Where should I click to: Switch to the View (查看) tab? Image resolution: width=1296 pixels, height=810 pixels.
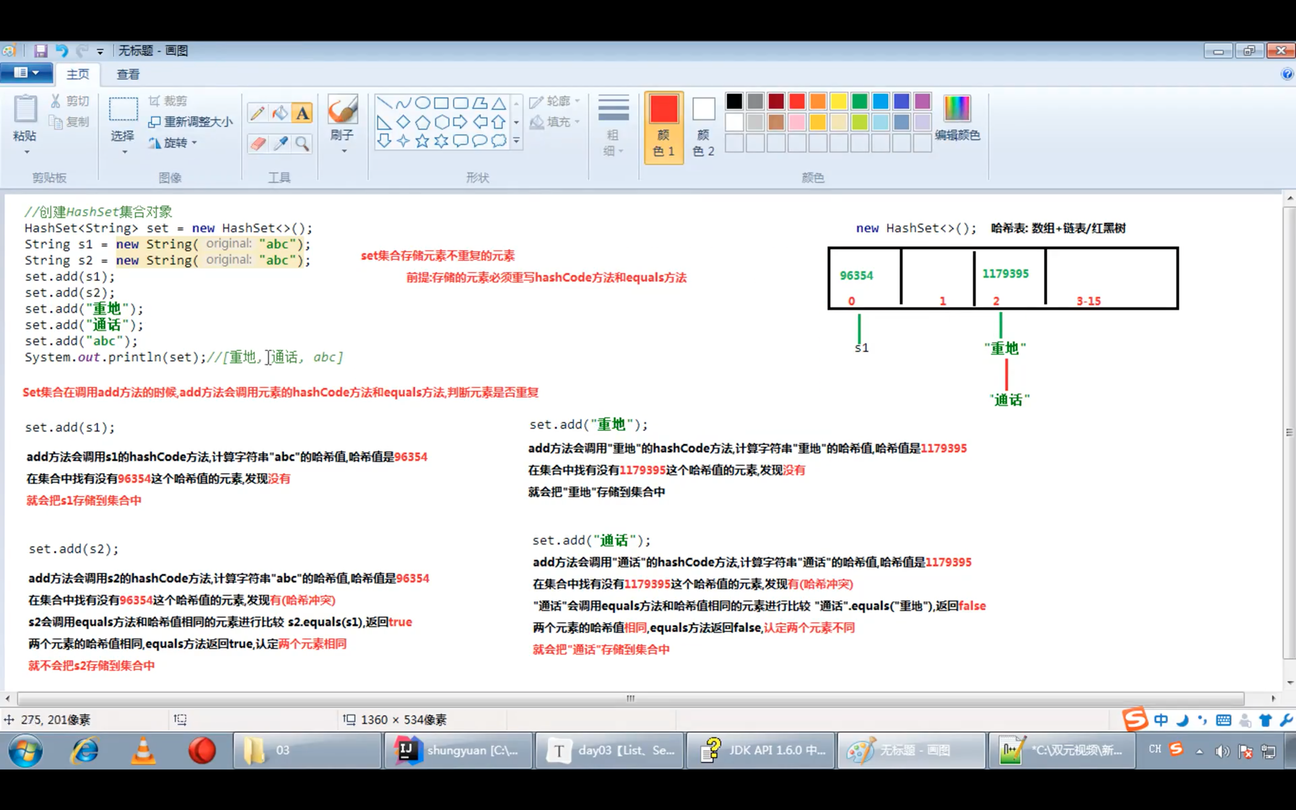click(x=128, y=74)
